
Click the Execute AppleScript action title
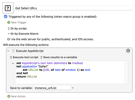pyautogui.click(x=30, y=51)
